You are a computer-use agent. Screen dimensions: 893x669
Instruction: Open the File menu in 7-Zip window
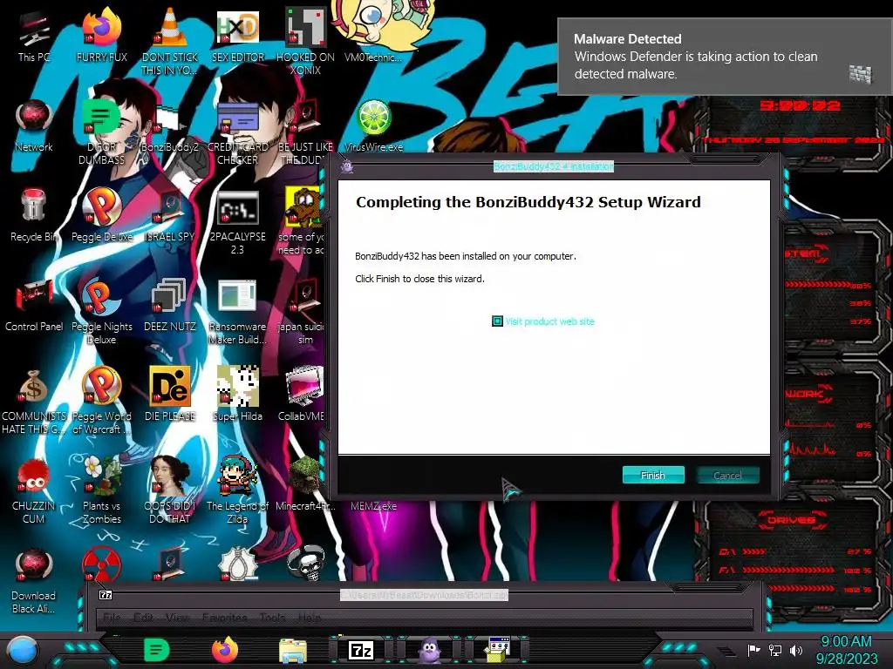(x=112, y=618)
